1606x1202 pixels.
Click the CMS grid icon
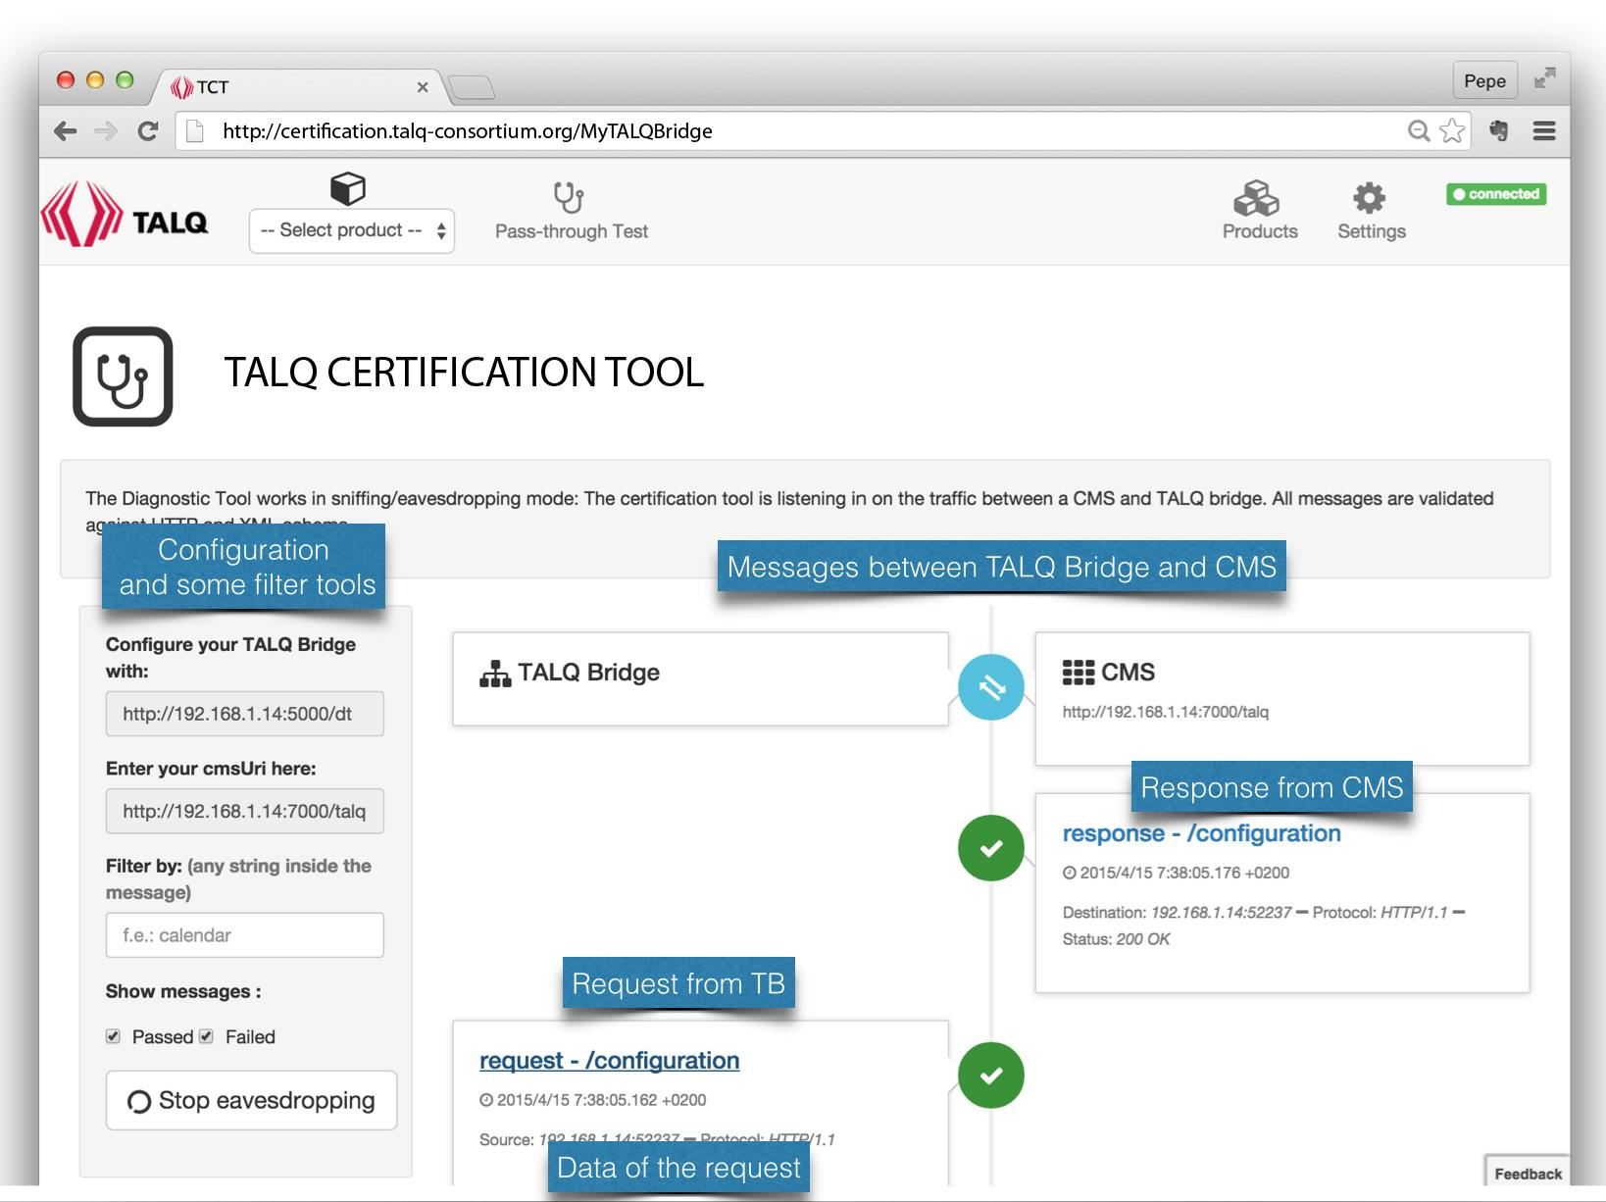point(1077,673)
